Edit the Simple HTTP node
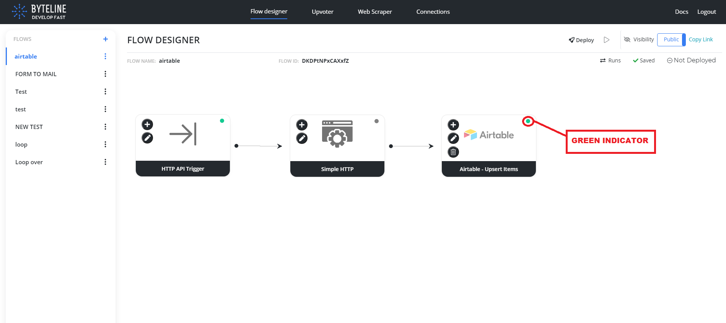 click(302, 138)
